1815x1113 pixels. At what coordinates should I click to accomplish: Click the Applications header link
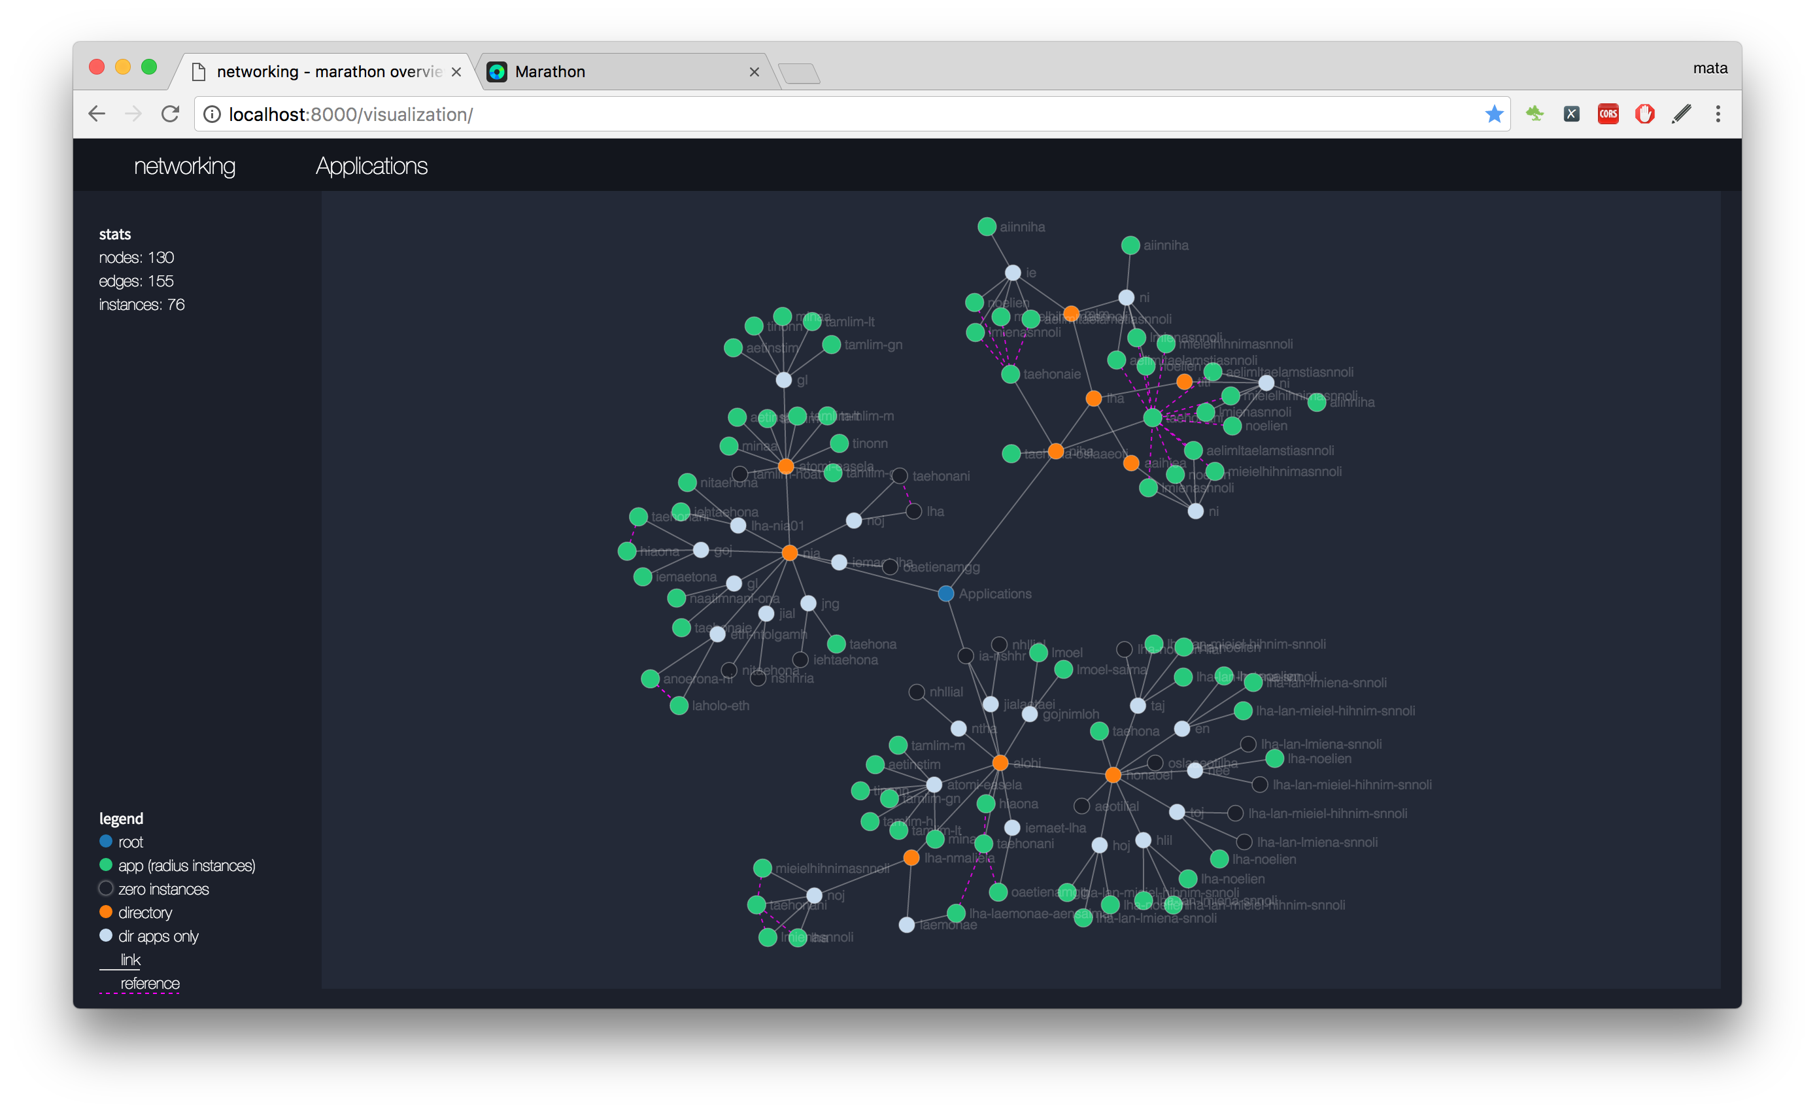[x=371, y=165]
